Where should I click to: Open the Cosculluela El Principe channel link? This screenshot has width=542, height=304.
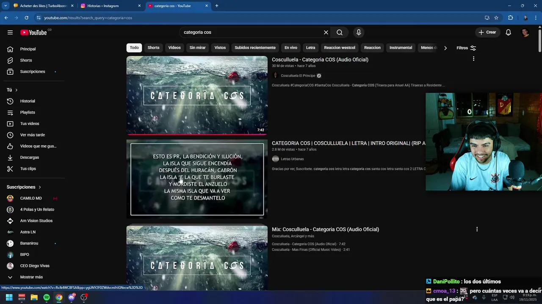(x=298, y=76)
